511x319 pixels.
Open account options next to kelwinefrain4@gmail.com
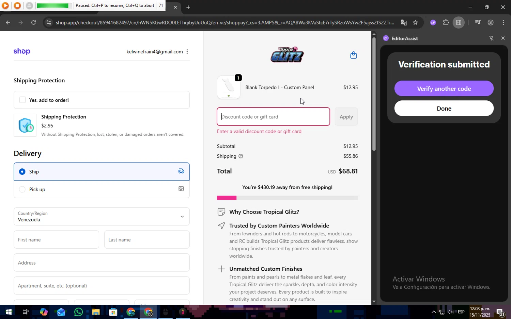pos(187,52)
